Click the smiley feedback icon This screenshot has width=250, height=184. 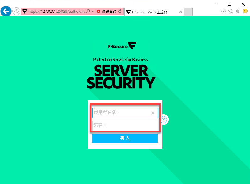tap(245, 11)
